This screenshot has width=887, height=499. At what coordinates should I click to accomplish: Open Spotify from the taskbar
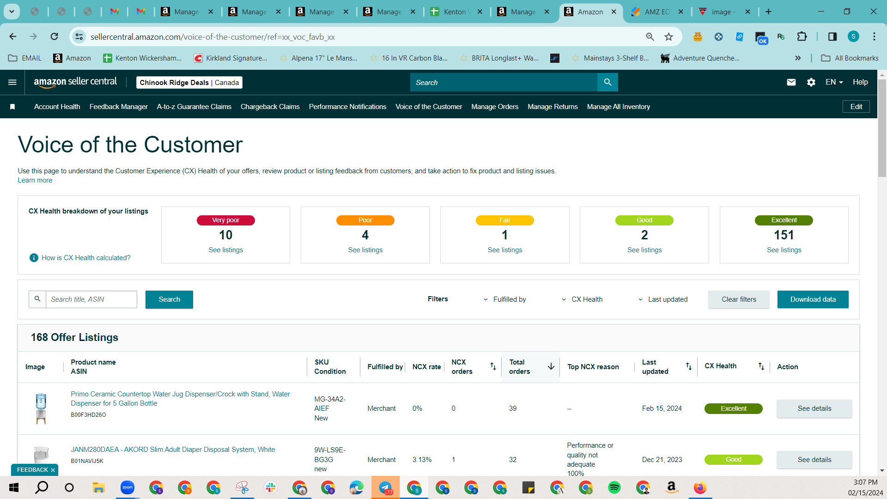coord(614,487)
